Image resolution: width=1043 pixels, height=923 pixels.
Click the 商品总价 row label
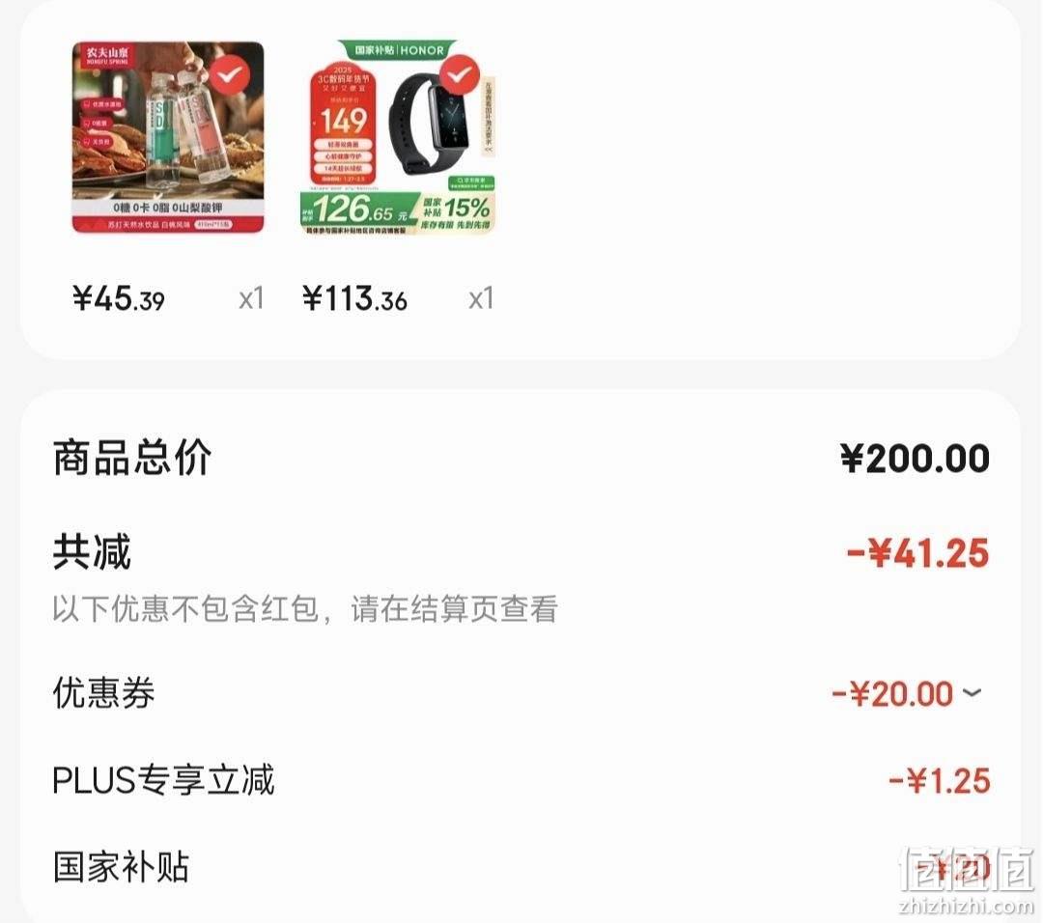[x=132, y=458]
